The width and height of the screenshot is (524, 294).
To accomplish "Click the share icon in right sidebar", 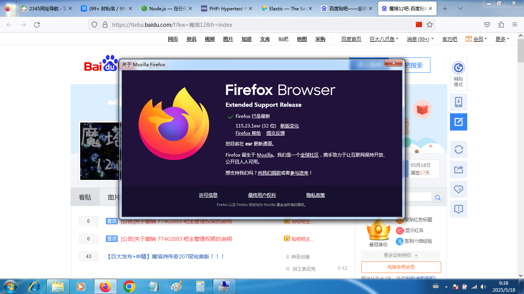I will pos(458,170).
